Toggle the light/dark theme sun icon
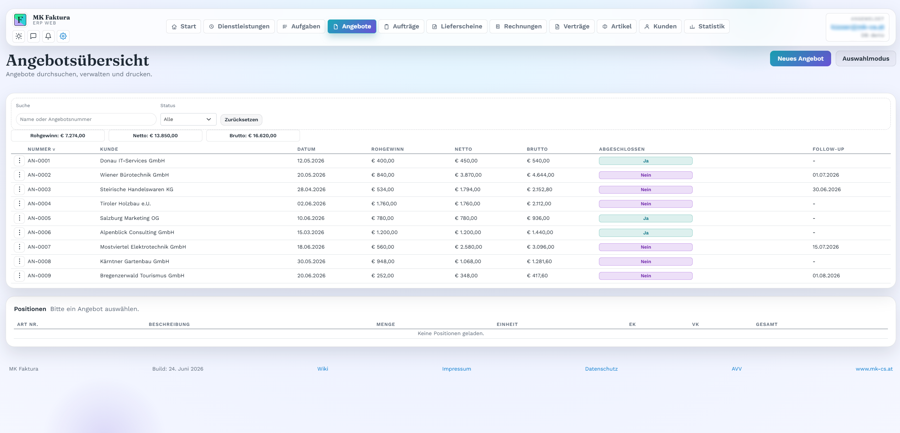Screen dimensions: 900x433 click(x=19, y=36)
